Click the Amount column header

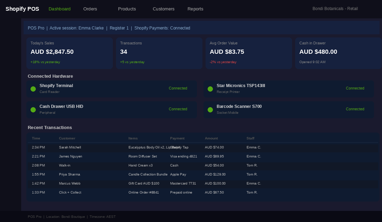coord(211,138)
